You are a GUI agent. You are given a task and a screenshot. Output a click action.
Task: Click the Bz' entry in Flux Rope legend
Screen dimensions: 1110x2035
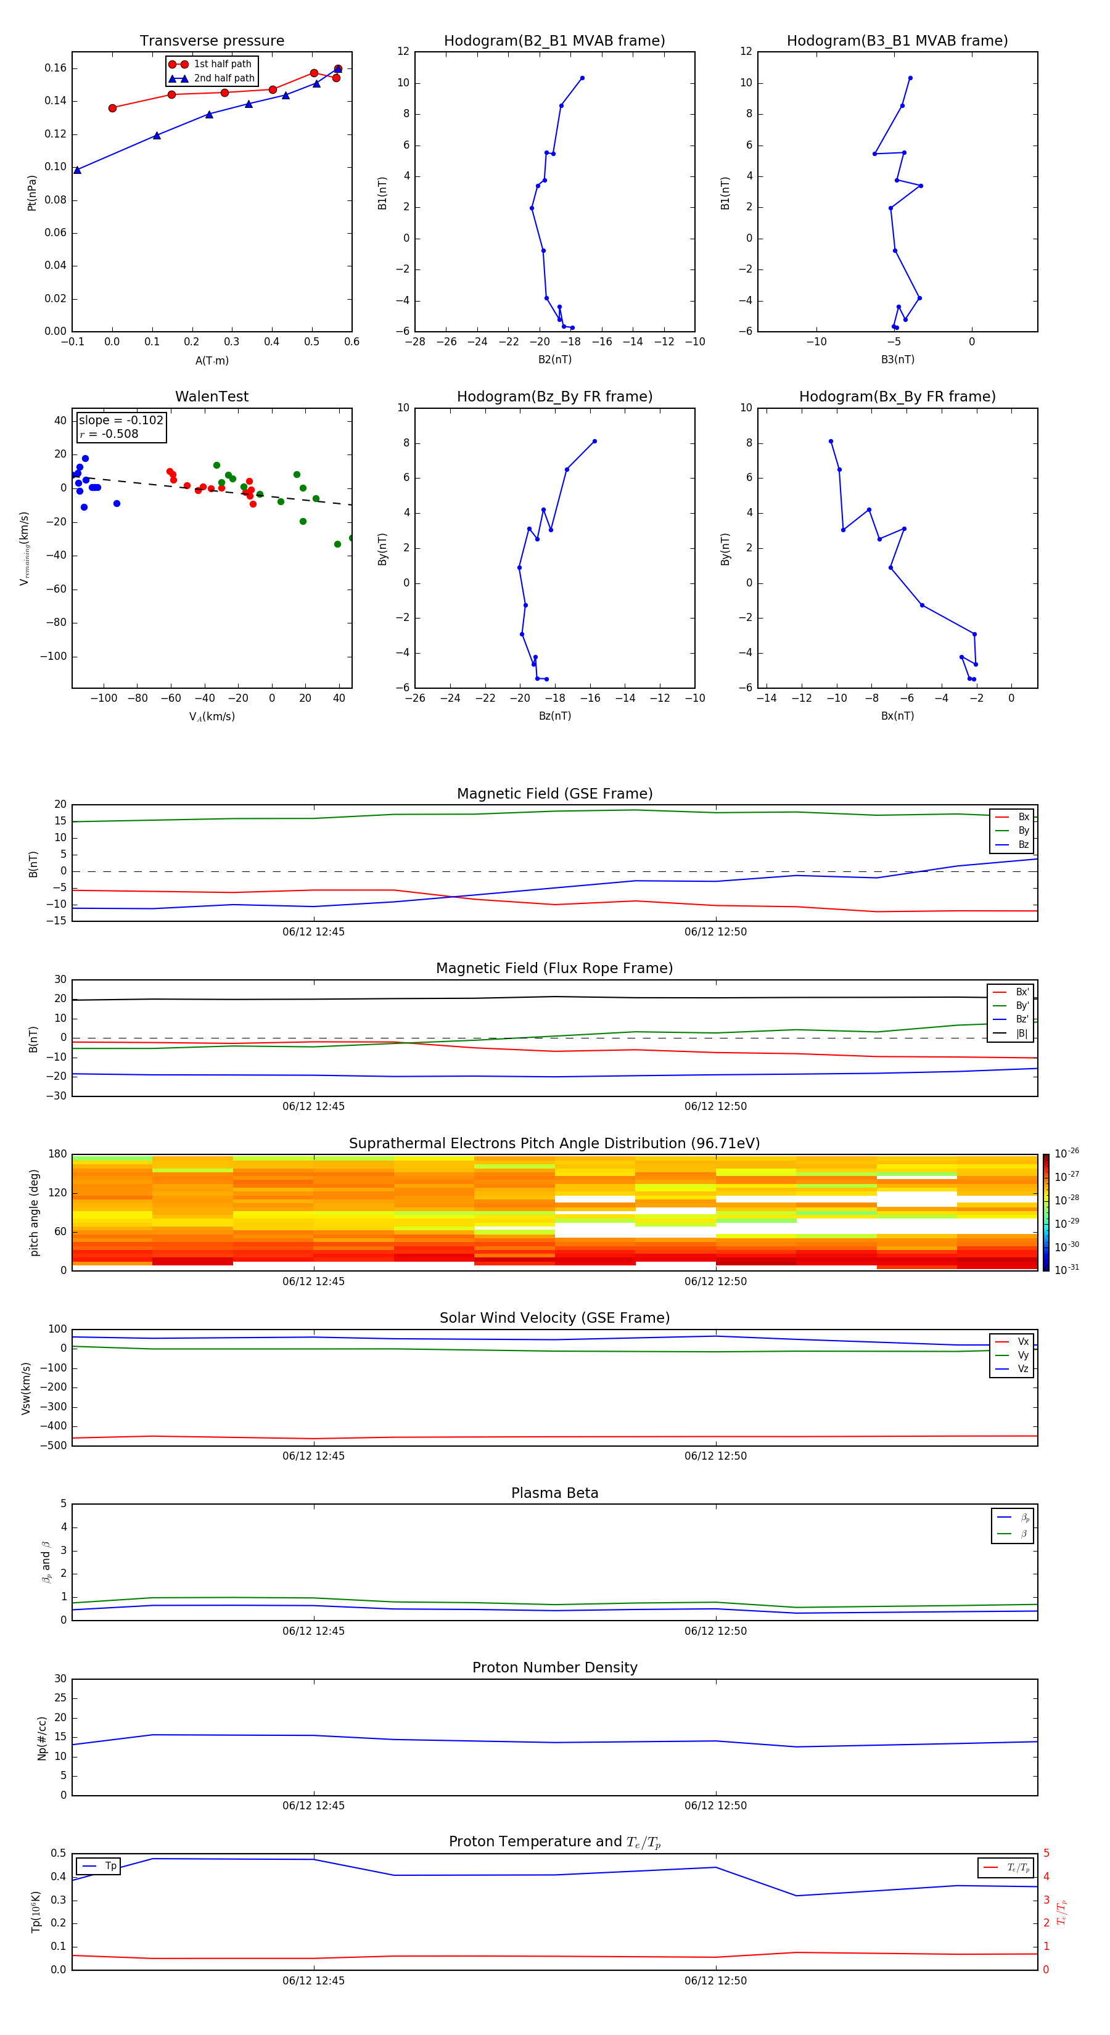coord(1011,1020)
